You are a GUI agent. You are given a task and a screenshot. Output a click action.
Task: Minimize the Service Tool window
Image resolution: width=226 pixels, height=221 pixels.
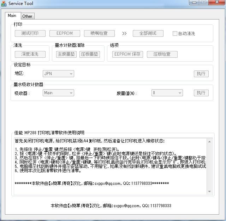(194, 2)
